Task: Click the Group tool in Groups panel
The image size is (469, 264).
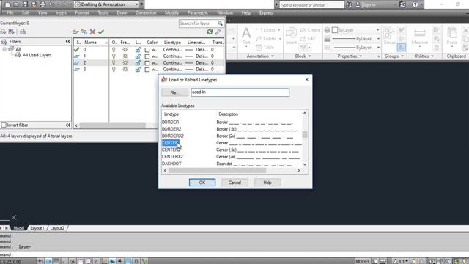Action: click(389, 36)
